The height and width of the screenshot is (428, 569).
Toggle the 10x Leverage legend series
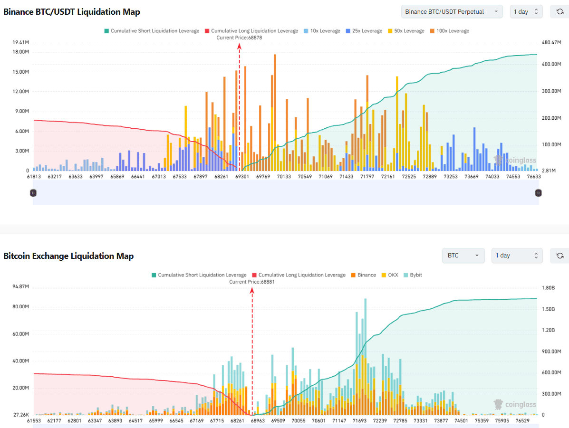pyautogui.click(x=322, y=31)
